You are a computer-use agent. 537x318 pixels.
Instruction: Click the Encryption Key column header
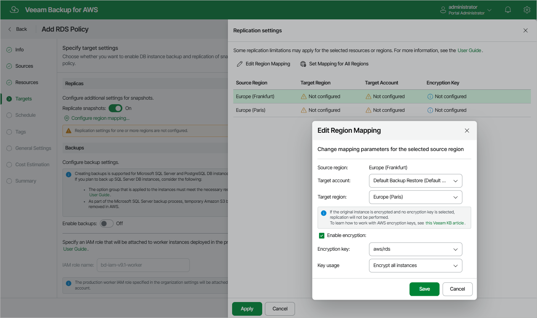click(x=443, y=83)
